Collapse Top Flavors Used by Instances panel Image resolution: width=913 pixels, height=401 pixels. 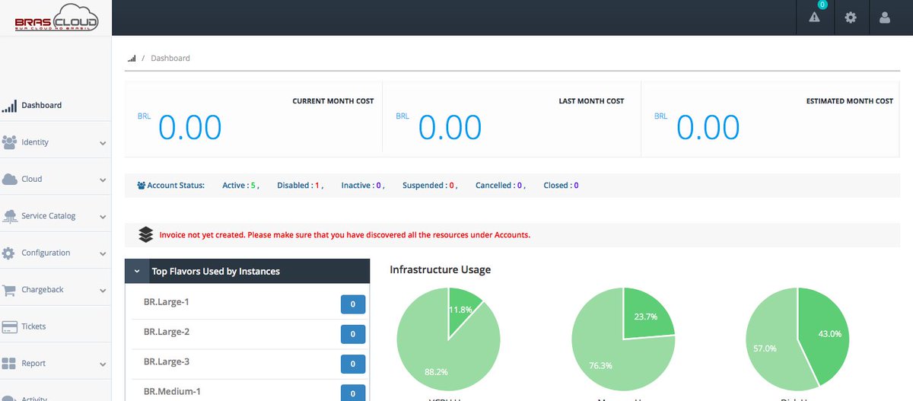[136, 271]
